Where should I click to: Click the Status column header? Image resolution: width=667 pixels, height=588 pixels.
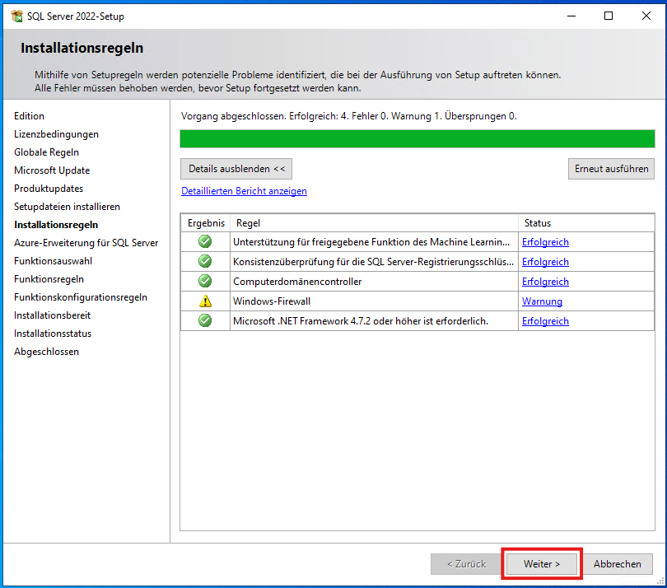(x=537, y=222)
